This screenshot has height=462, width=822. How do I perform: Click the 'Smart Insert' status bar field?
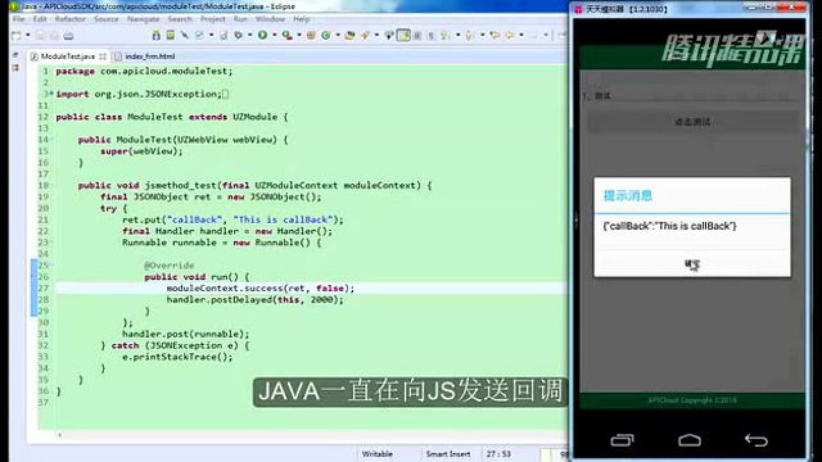448,454
